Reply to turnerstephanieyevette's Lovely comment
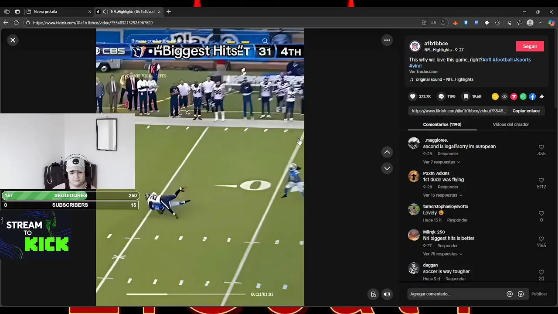Viewport: 558px width, 314px height. click(x=457, y=220)
